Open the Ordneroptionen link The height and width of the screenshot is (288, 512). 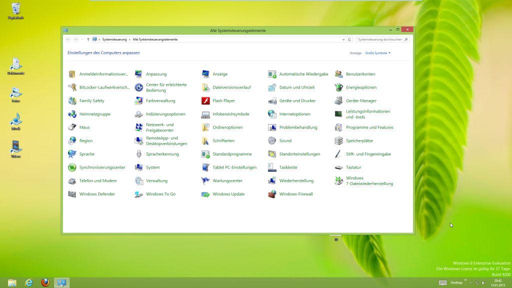pyautogui.click(x=227, y=127)
